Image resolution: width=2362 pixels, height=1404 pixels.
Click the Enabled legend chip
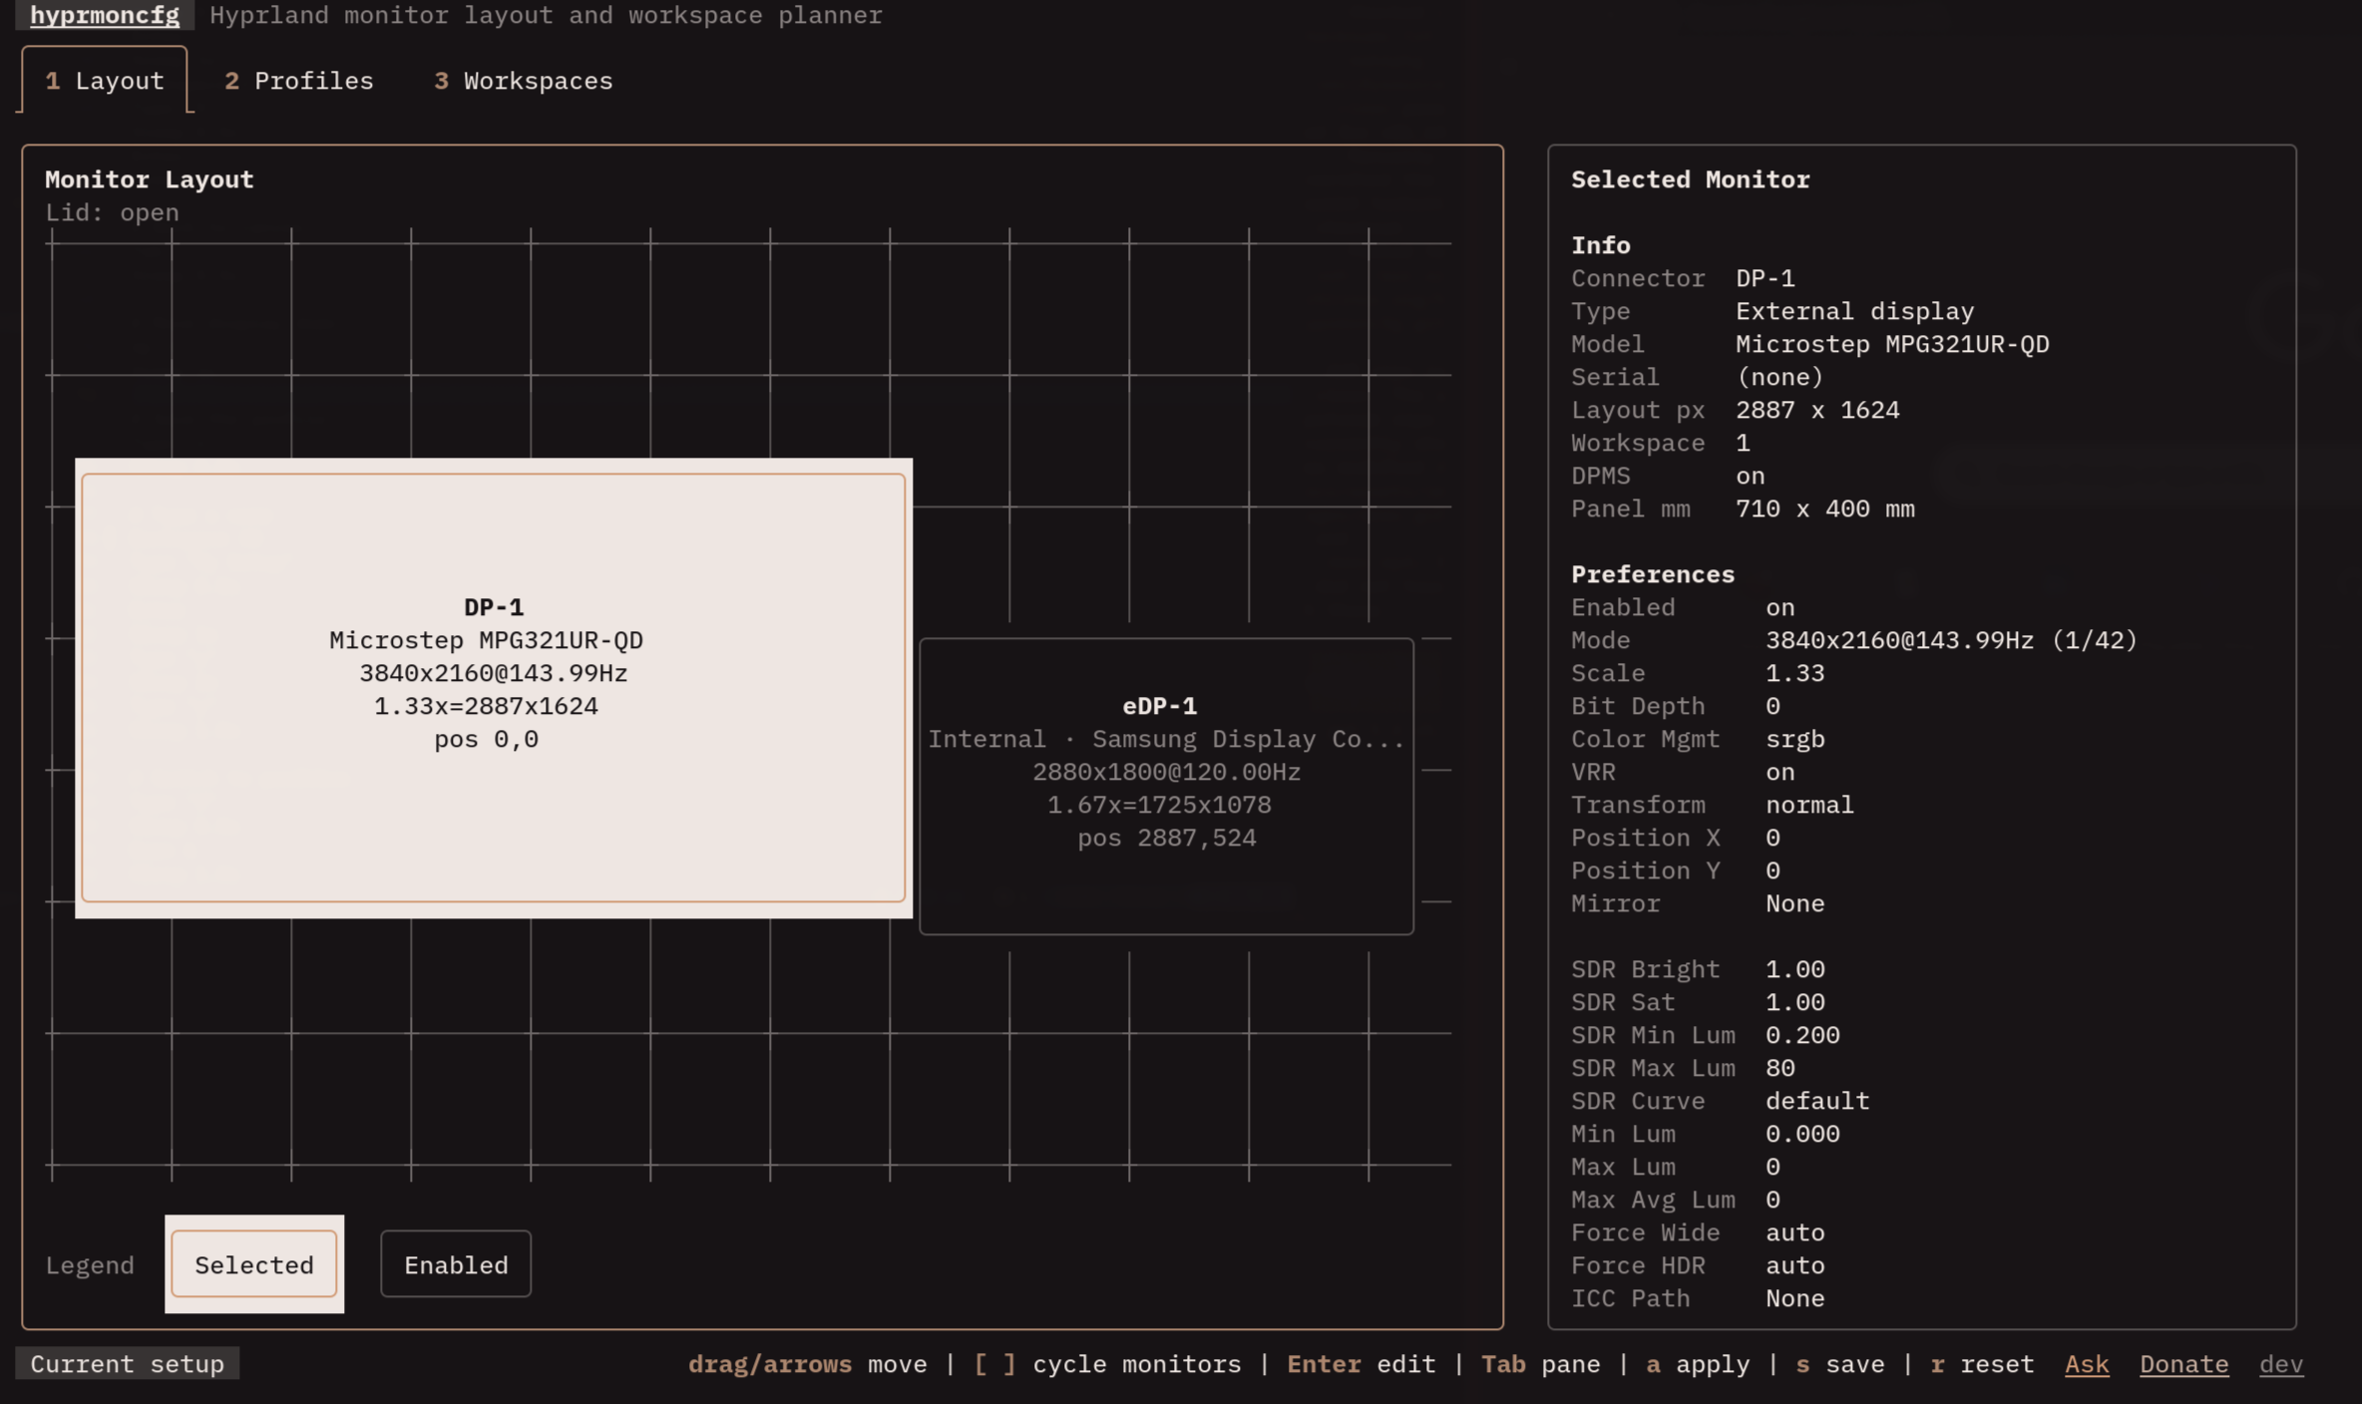click(456, 1264)
